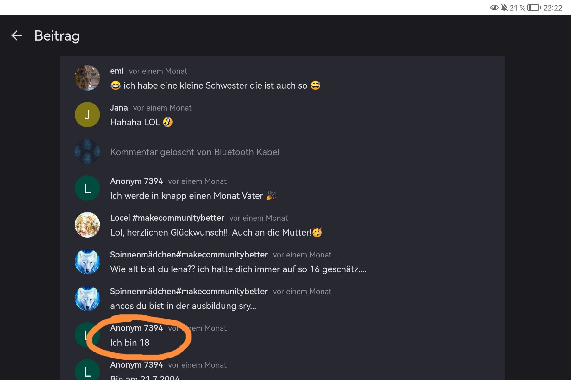Viewport: 571px width, 380px height.
Task: Tap the deleted comment's avatar
Action: (x=87, y=151)
